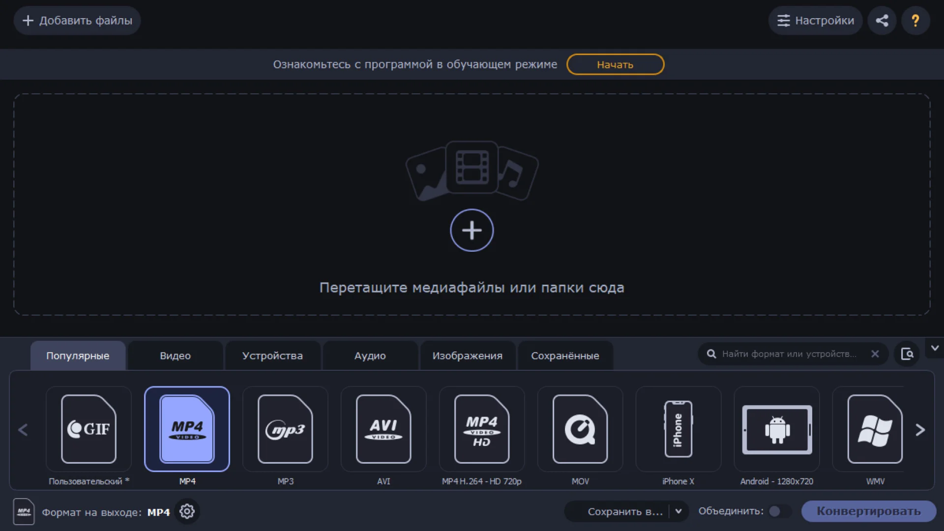Click the round plus add-media button
This screenshot has width=944, height=531.
[472, 230]
